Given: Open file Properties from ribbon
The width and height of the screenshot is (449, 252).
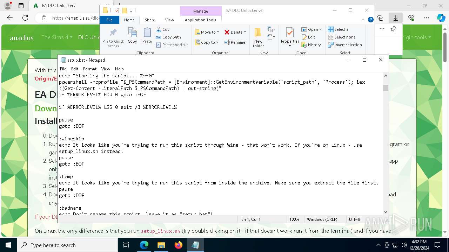Looking at the screenshot, I should 290,37.
